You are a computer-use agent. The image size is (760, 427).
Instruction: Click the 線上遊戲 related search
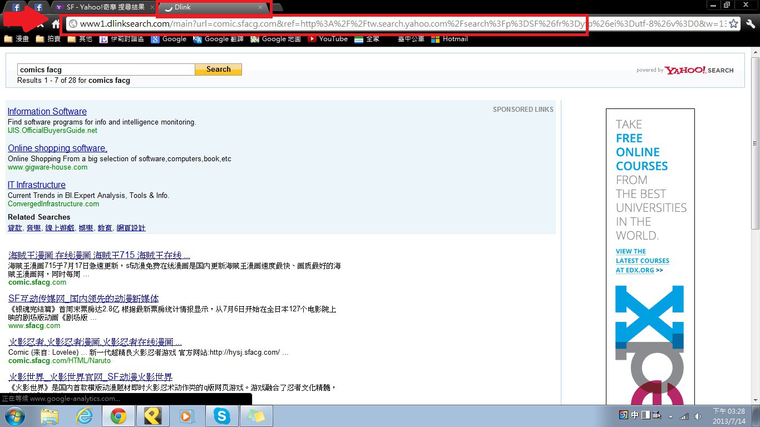(60, 228)
